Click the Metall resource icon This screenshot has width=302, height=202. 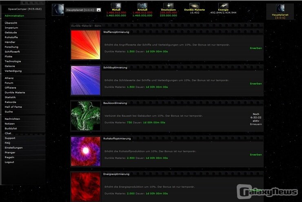click(116, 5)
